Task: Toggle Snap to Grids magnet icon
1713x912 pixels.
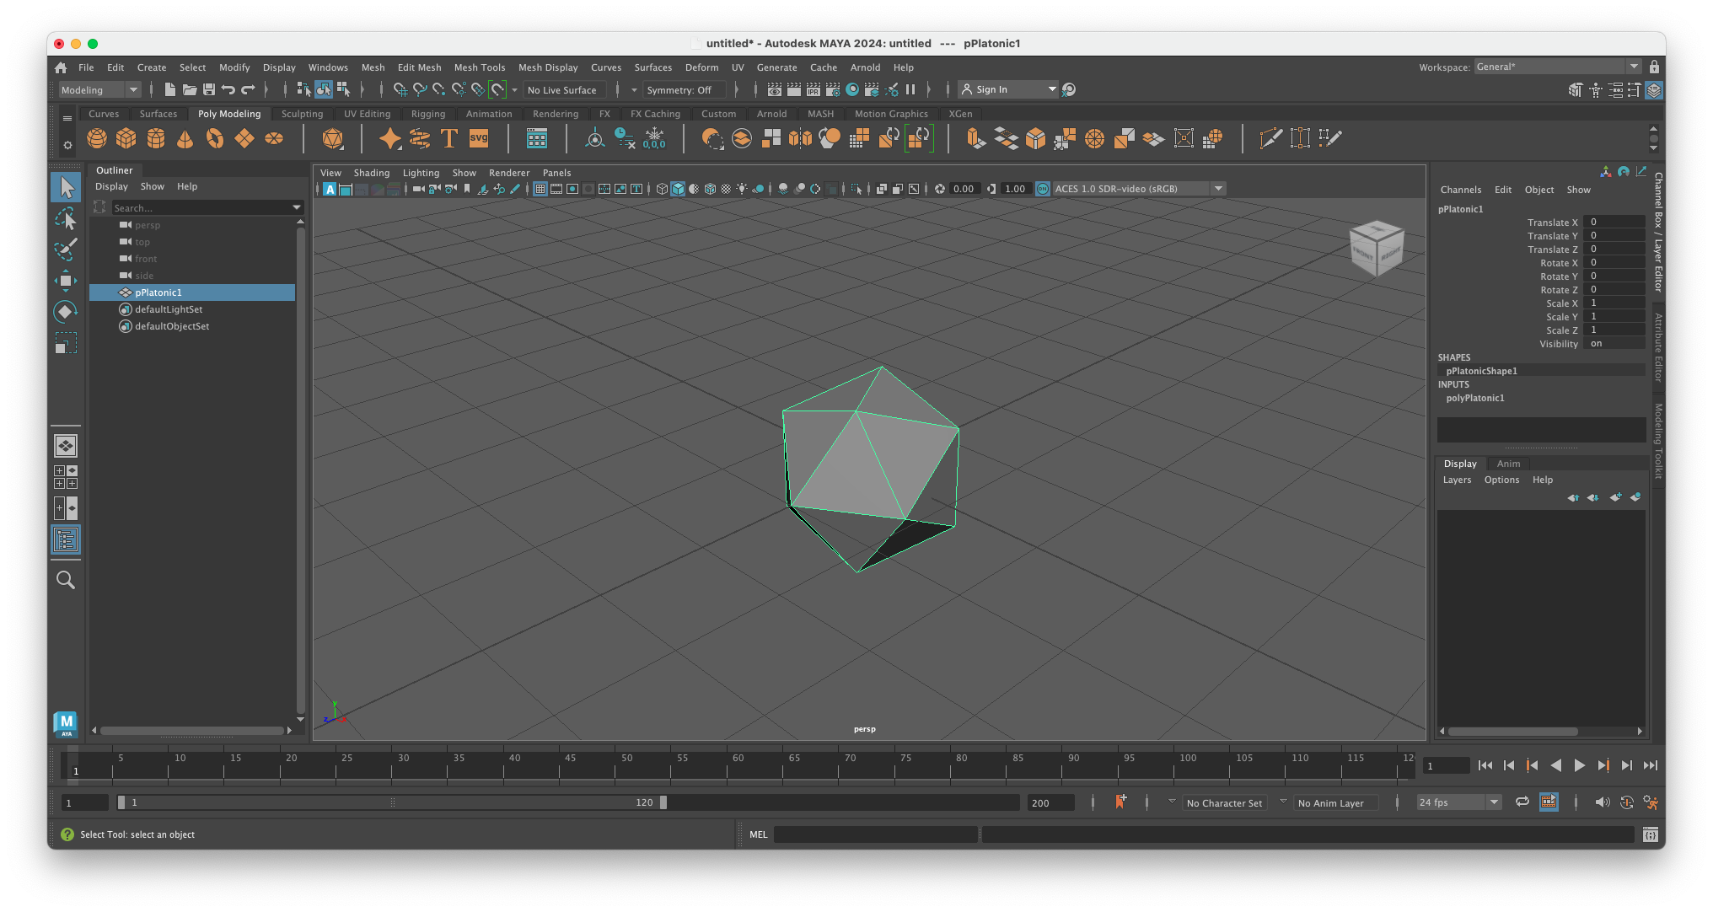Action: tap(400, 89)
